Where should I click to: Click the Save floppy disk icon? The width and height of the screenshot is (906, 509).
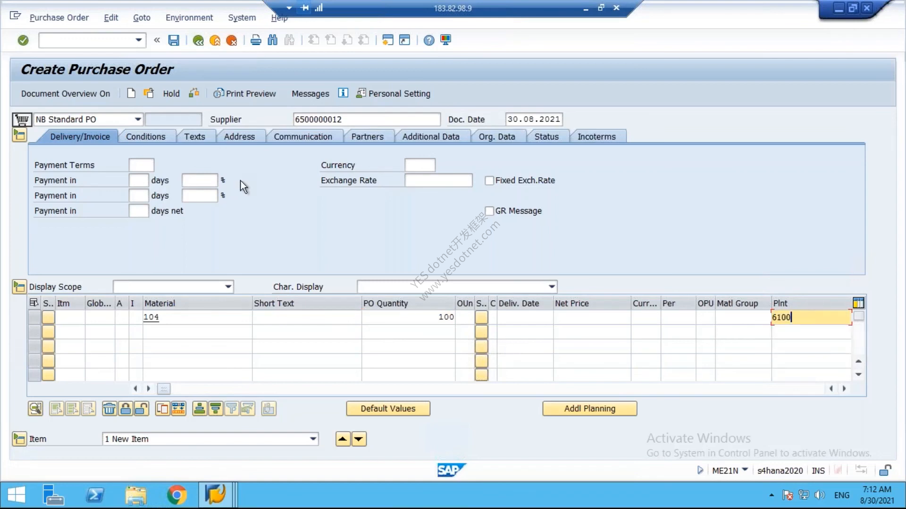coord(174,41)
